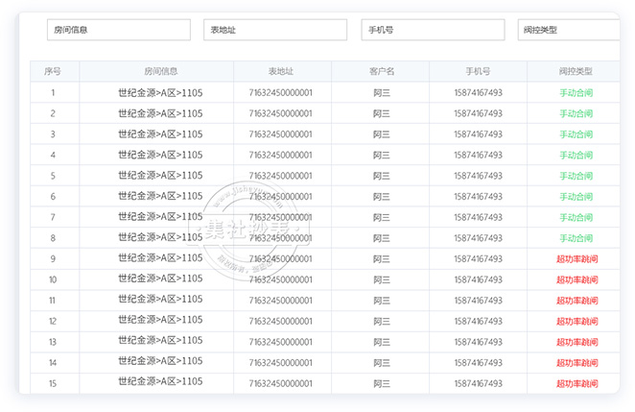This screenshot has height=412, width=635.
Task: Click the 超功率跳闸 status in row 9
Action: pyautogui.click(x=576, y=259)
